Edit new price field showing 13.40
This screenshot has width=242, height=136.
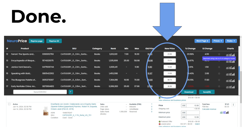point(170,67)
